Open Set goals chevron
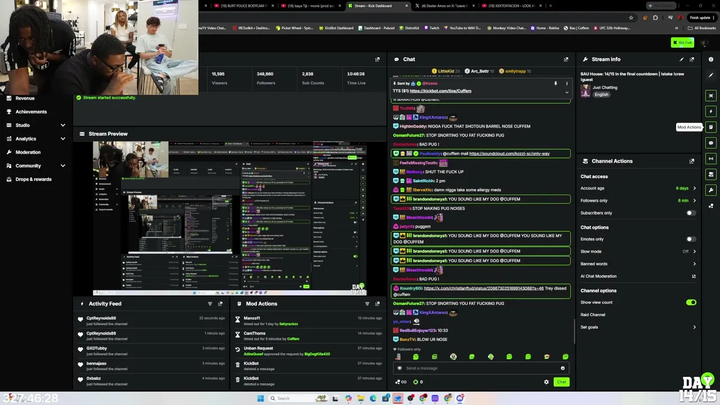Image resolution: width=720 pixels, height=405 pixels. 694,327
